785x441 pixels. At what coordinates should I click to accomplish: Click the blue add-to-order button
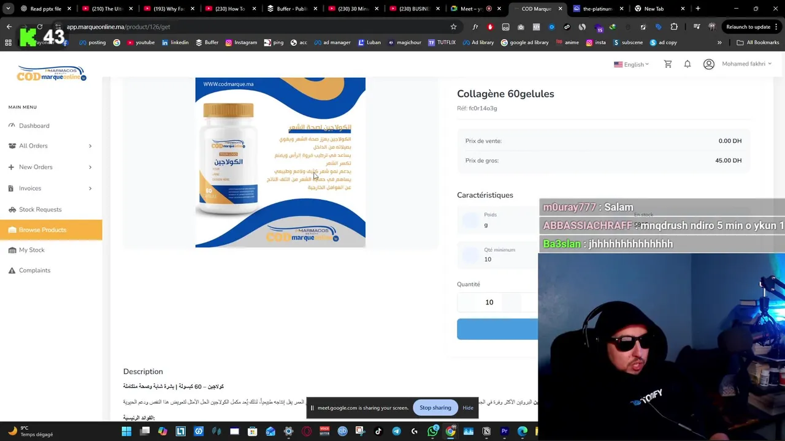point(497,329)
